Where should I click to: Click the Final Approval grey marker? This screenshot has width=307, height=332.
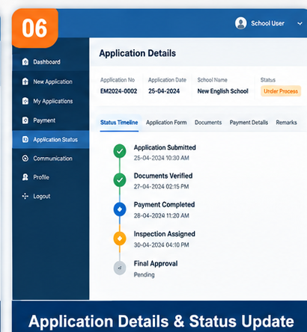pyautogui.click(x=120, y=268)
